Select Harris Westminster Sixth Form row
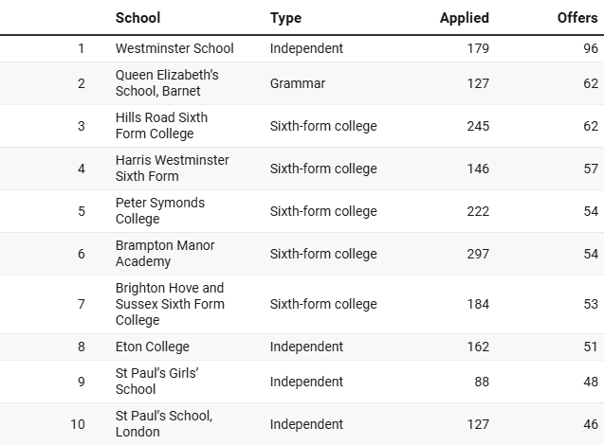The image size is (604, 445). pos(302,169)
